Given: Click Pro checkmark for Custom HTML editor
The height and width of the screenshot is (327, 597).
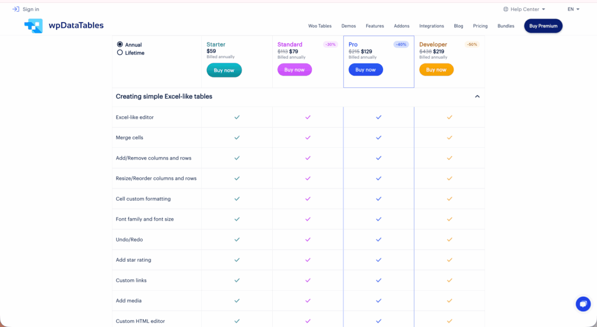Looking at the screenshot, I should click(x=378, y=321).
